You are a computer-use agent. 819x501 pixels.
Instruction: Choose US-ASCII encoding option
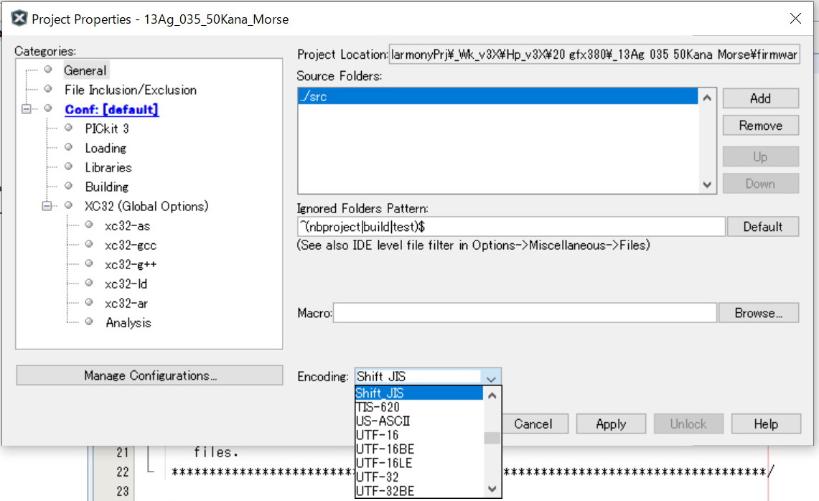[x=419, y=421]
